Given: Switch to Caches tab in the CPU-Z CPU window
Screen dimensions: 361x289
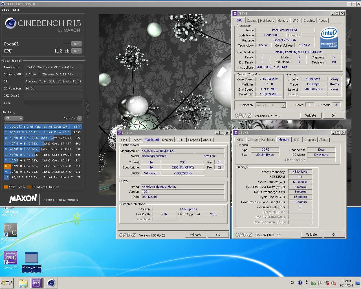Looking at the screenshot, I should point(252,21).
